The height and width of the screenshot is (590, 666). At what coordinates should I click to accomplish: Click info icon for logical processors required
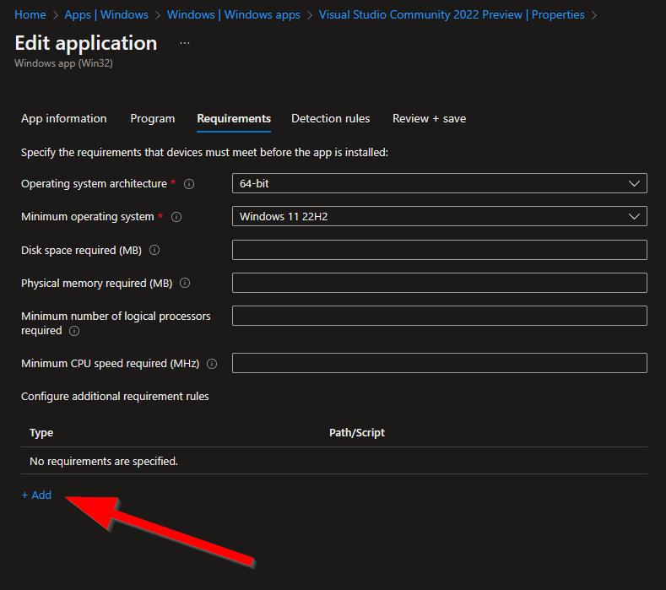pos(74,331)
